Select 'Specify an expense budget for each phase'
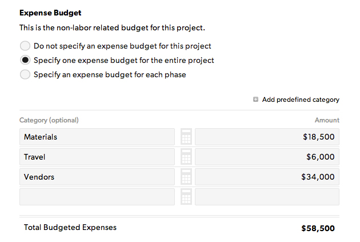The width and height of the screenshot is (360, 242). click(25, 74)
